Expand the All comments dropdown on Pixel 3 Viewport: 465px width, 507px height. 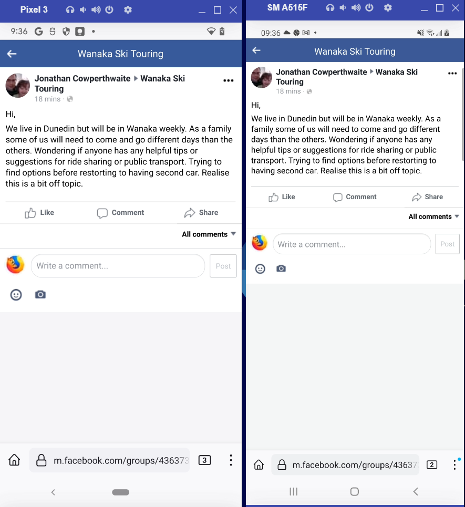[209, 234]
